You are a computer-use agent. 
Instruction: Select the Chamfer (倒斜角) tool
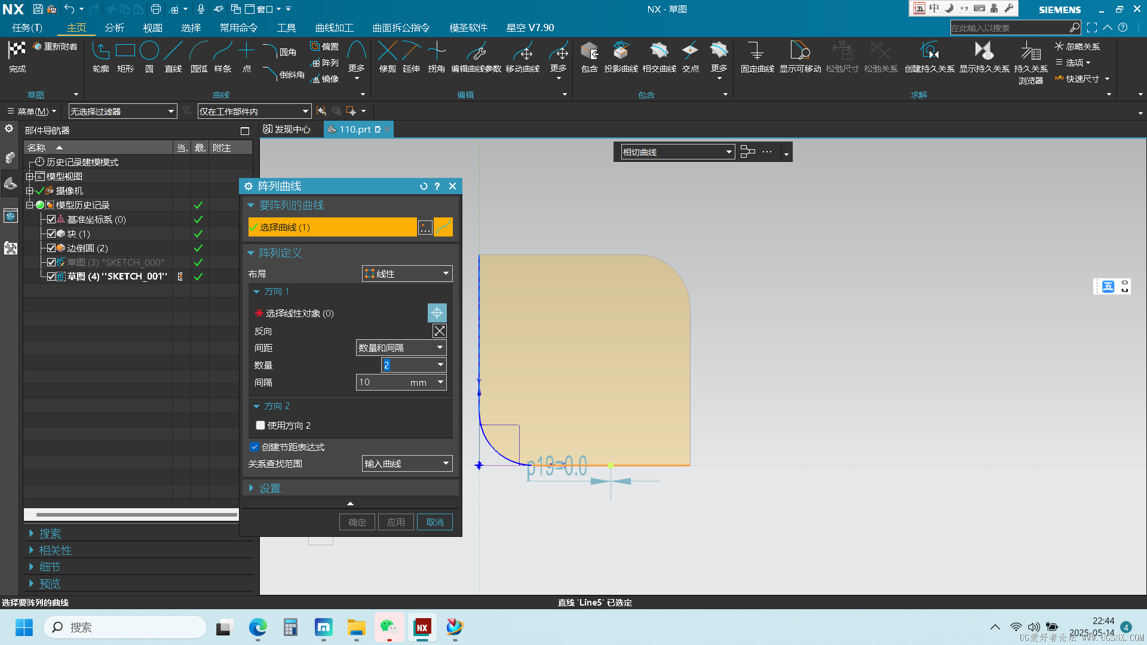click(x=284, y=75)
